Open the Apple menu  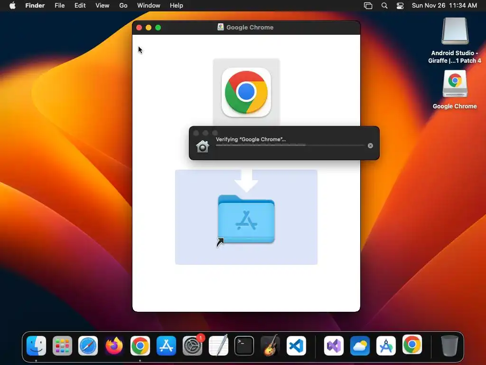coord(12,6)
